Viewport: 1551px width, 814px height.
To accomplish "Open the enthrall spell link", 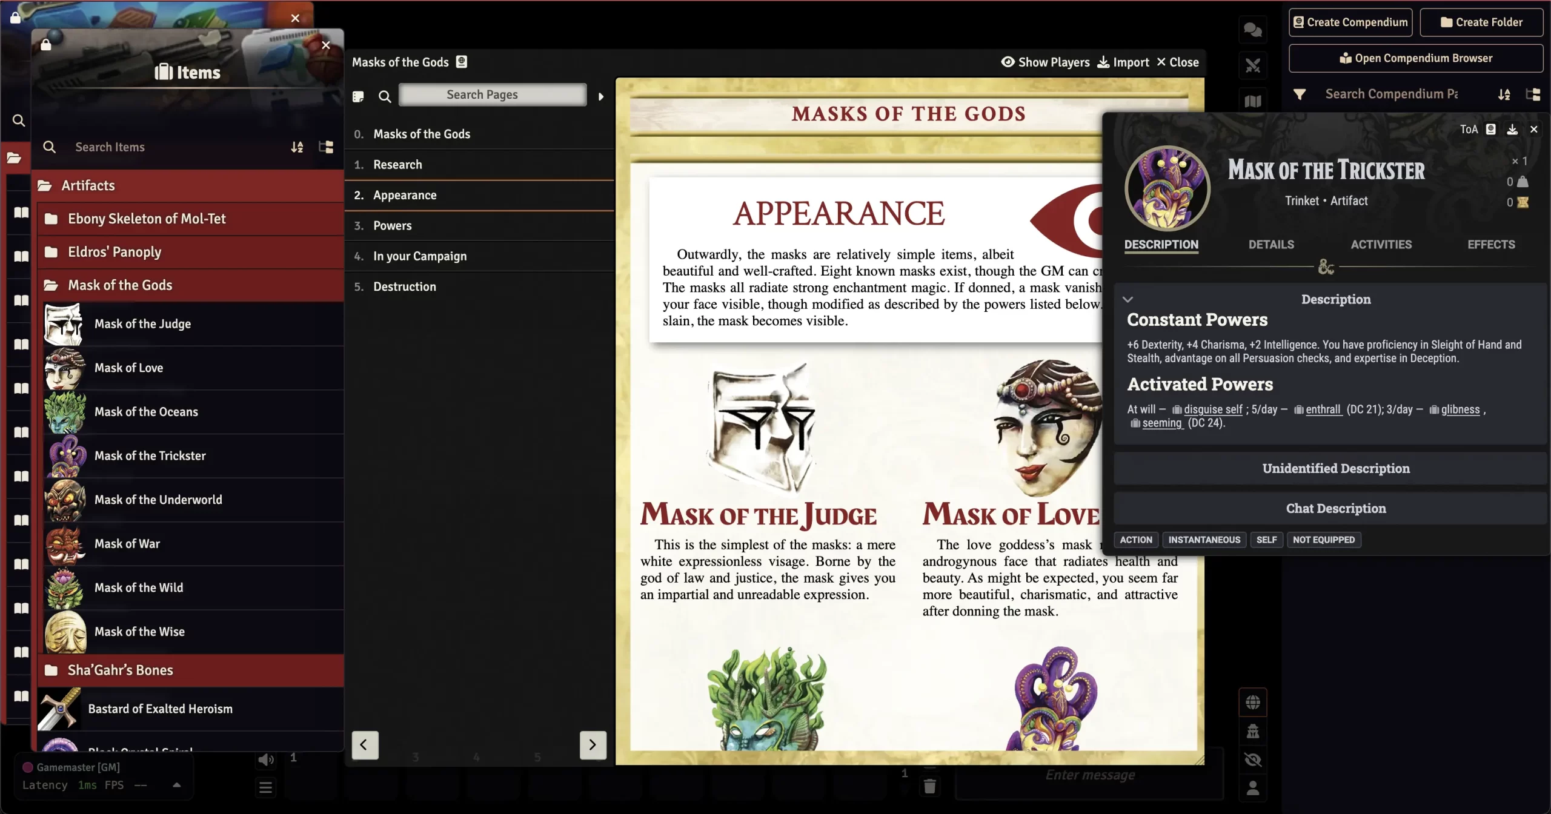I will tap(1323, 409).
